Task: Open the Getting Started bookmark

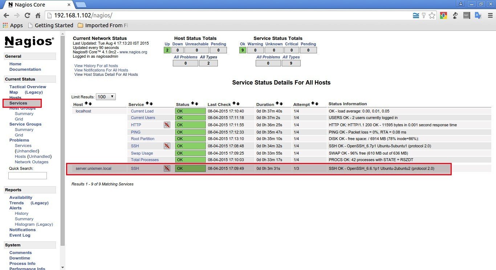Action: coord(50,25)
